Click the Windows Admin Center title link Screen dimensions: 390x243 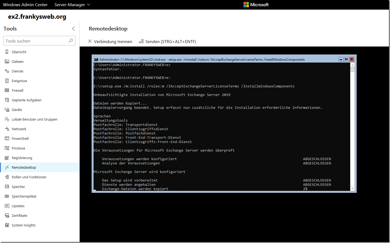point(25,5)
